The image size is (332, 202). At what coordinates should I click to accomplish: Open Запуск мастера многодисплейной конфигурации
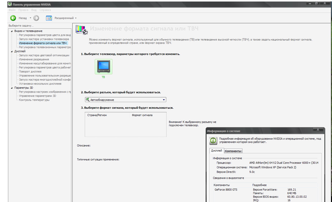pos(45,80)
